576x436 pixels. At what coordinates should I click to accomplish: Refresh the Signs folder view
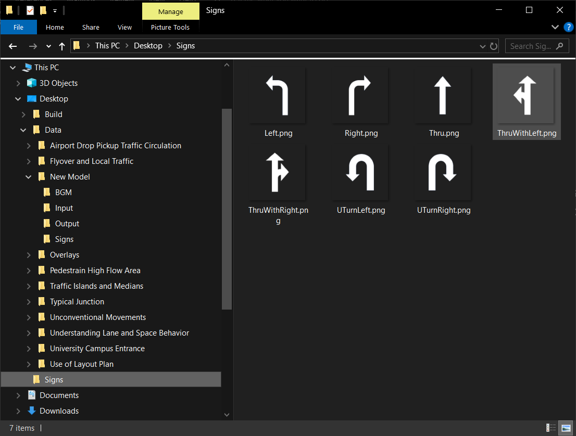tap(494, 46)
